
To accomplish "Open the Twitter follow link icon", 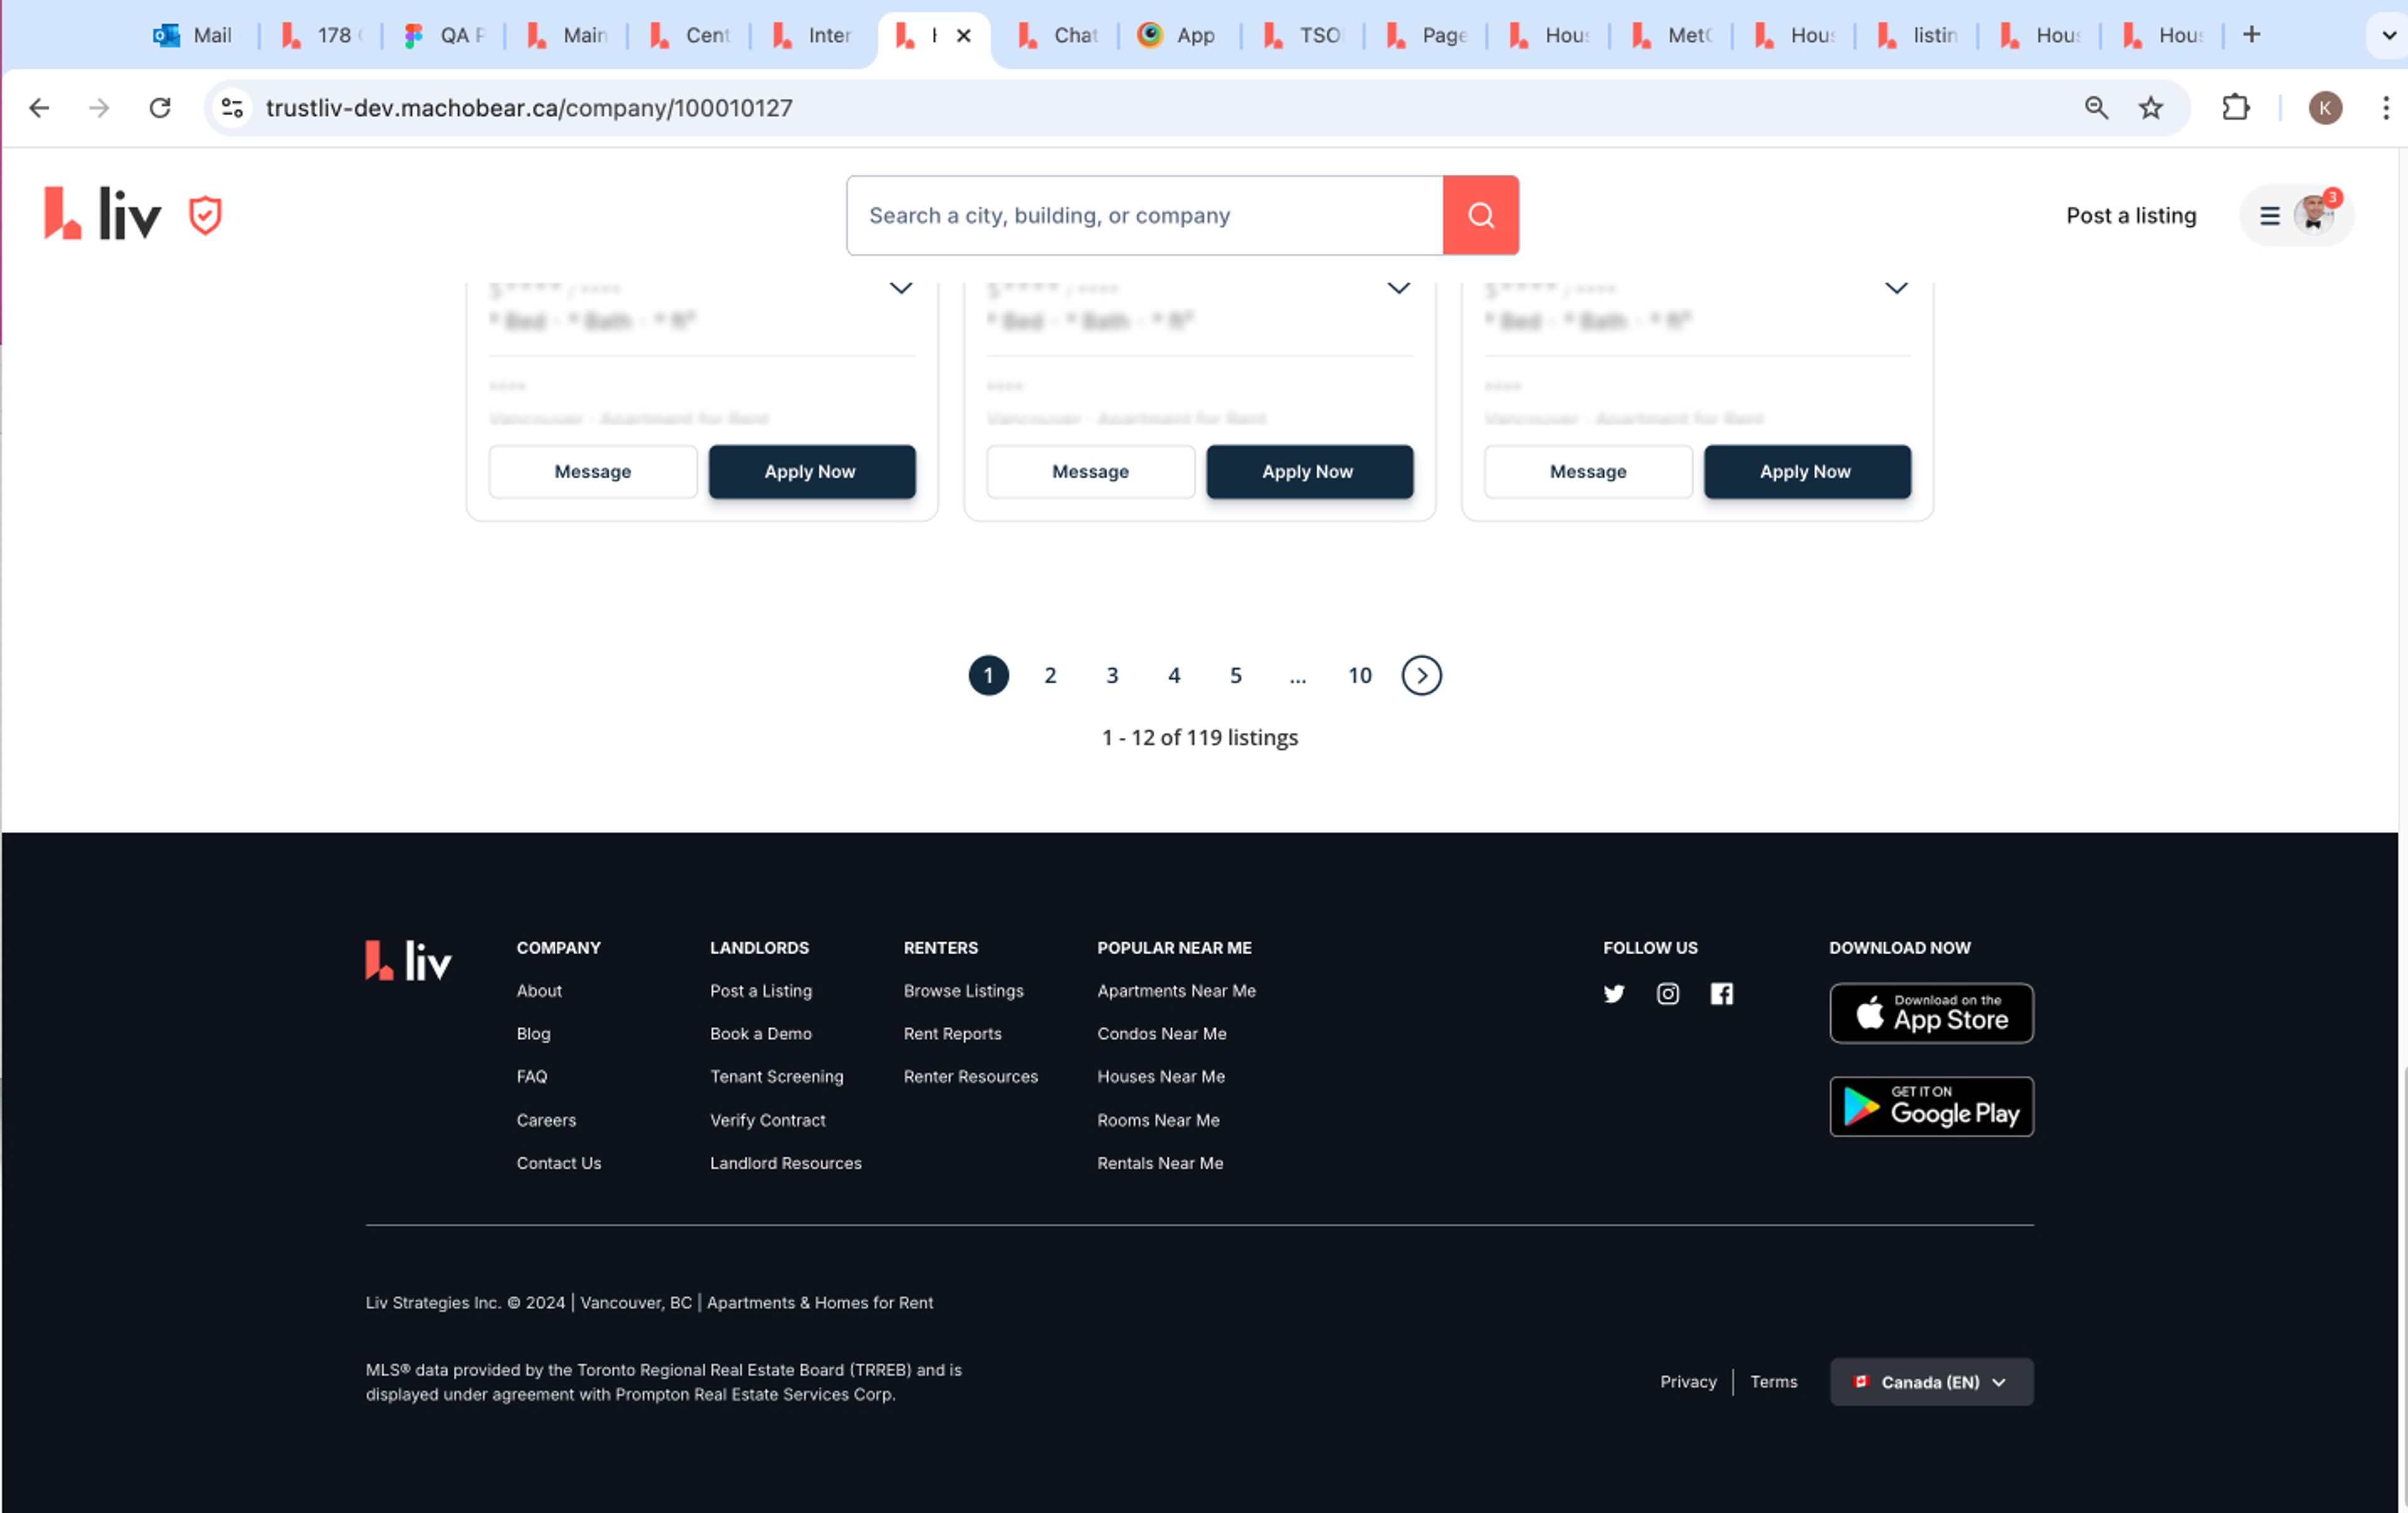I will pyautogui.click(x=1613, y=993).
